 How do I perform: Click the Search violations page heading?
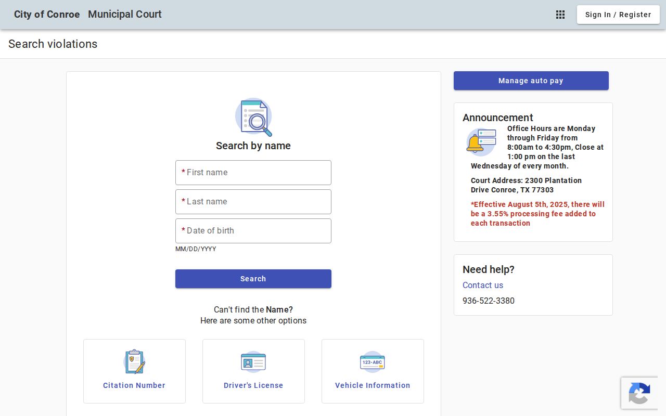[x=53, y=44]
